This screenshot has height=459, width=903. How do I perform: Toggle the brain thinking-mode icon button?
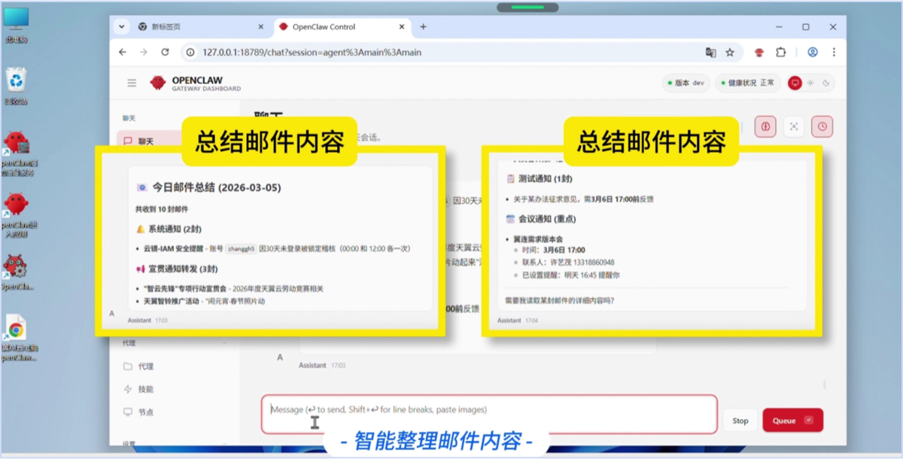(x=765, y=126)
